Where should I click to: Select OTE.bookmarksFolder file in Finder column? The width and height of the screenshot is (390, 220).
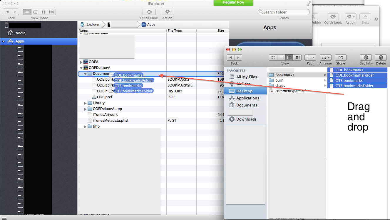(357, 86)
